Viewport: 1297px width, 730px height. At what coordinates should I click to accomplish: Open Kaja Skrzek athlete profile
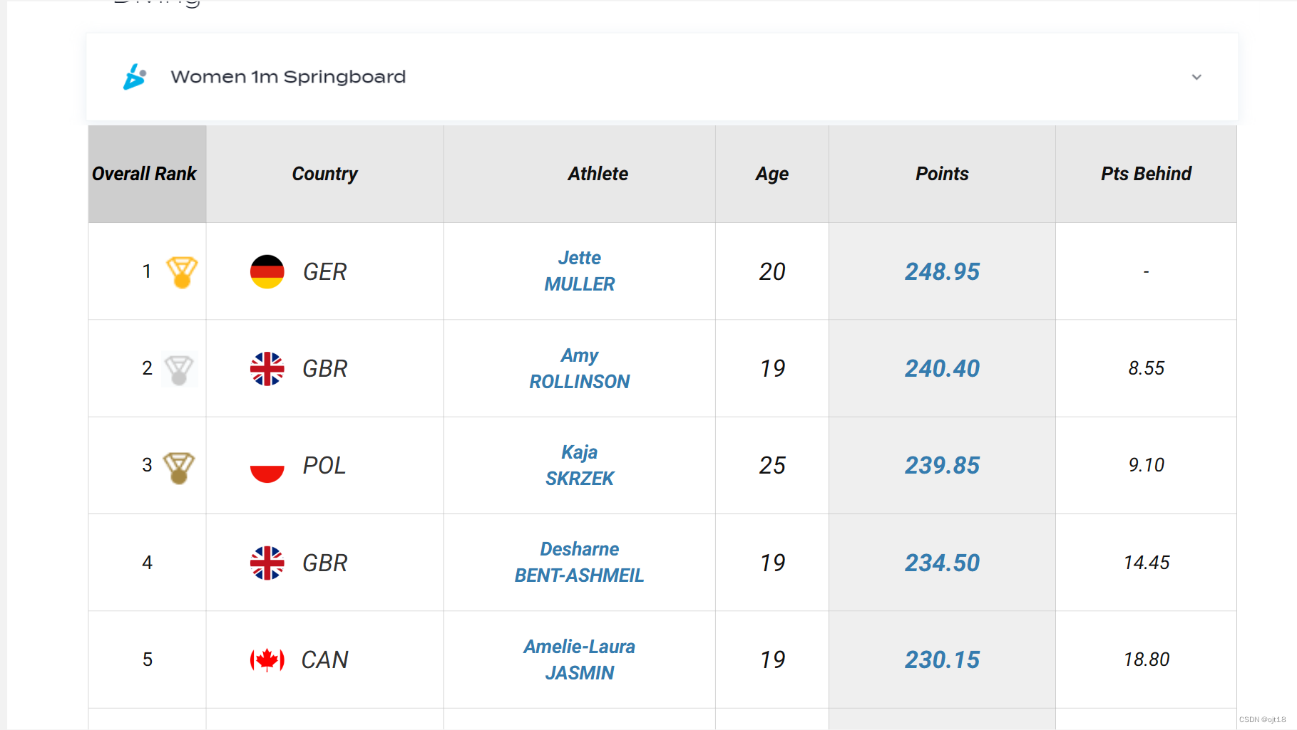click(579, 466)
